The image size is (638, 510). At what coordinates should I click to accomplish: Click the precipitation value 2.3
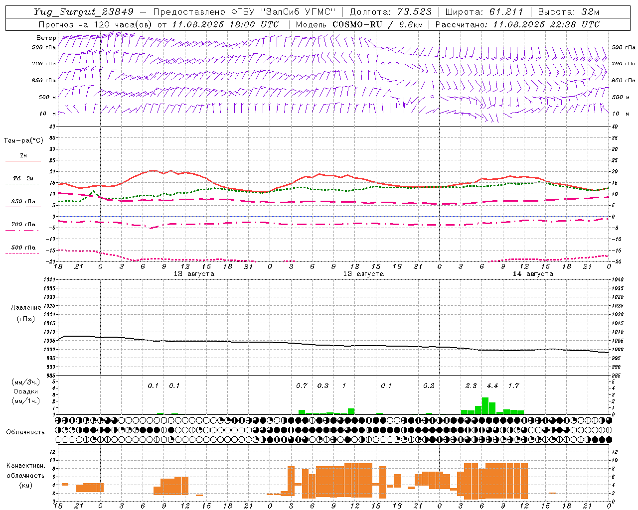click(x=471, y=385)
